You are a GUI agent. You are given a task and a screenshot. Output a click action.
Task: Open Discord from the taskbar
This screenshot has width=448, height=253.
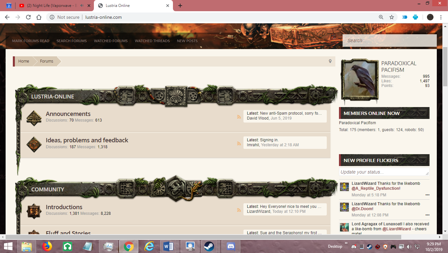click(231, 246)
